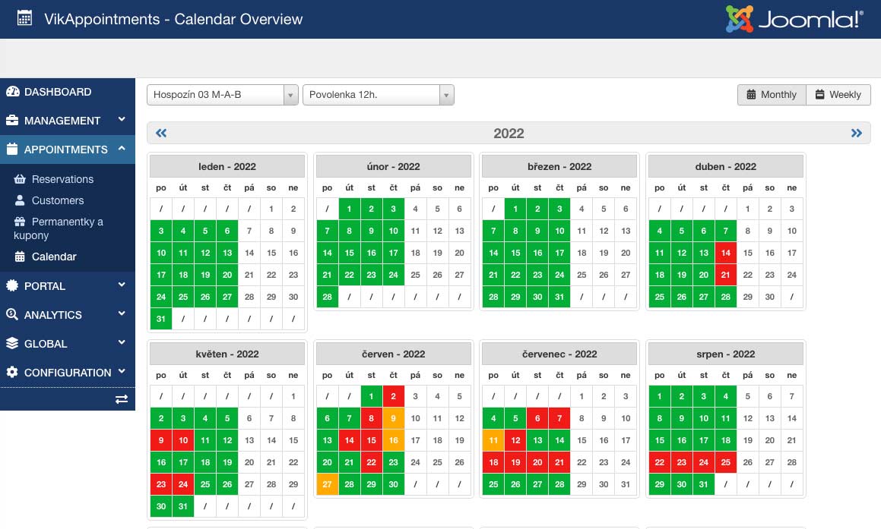
Task: Click the calendar icon beside VikAppointments title
Action: click(x=24, y=18)
